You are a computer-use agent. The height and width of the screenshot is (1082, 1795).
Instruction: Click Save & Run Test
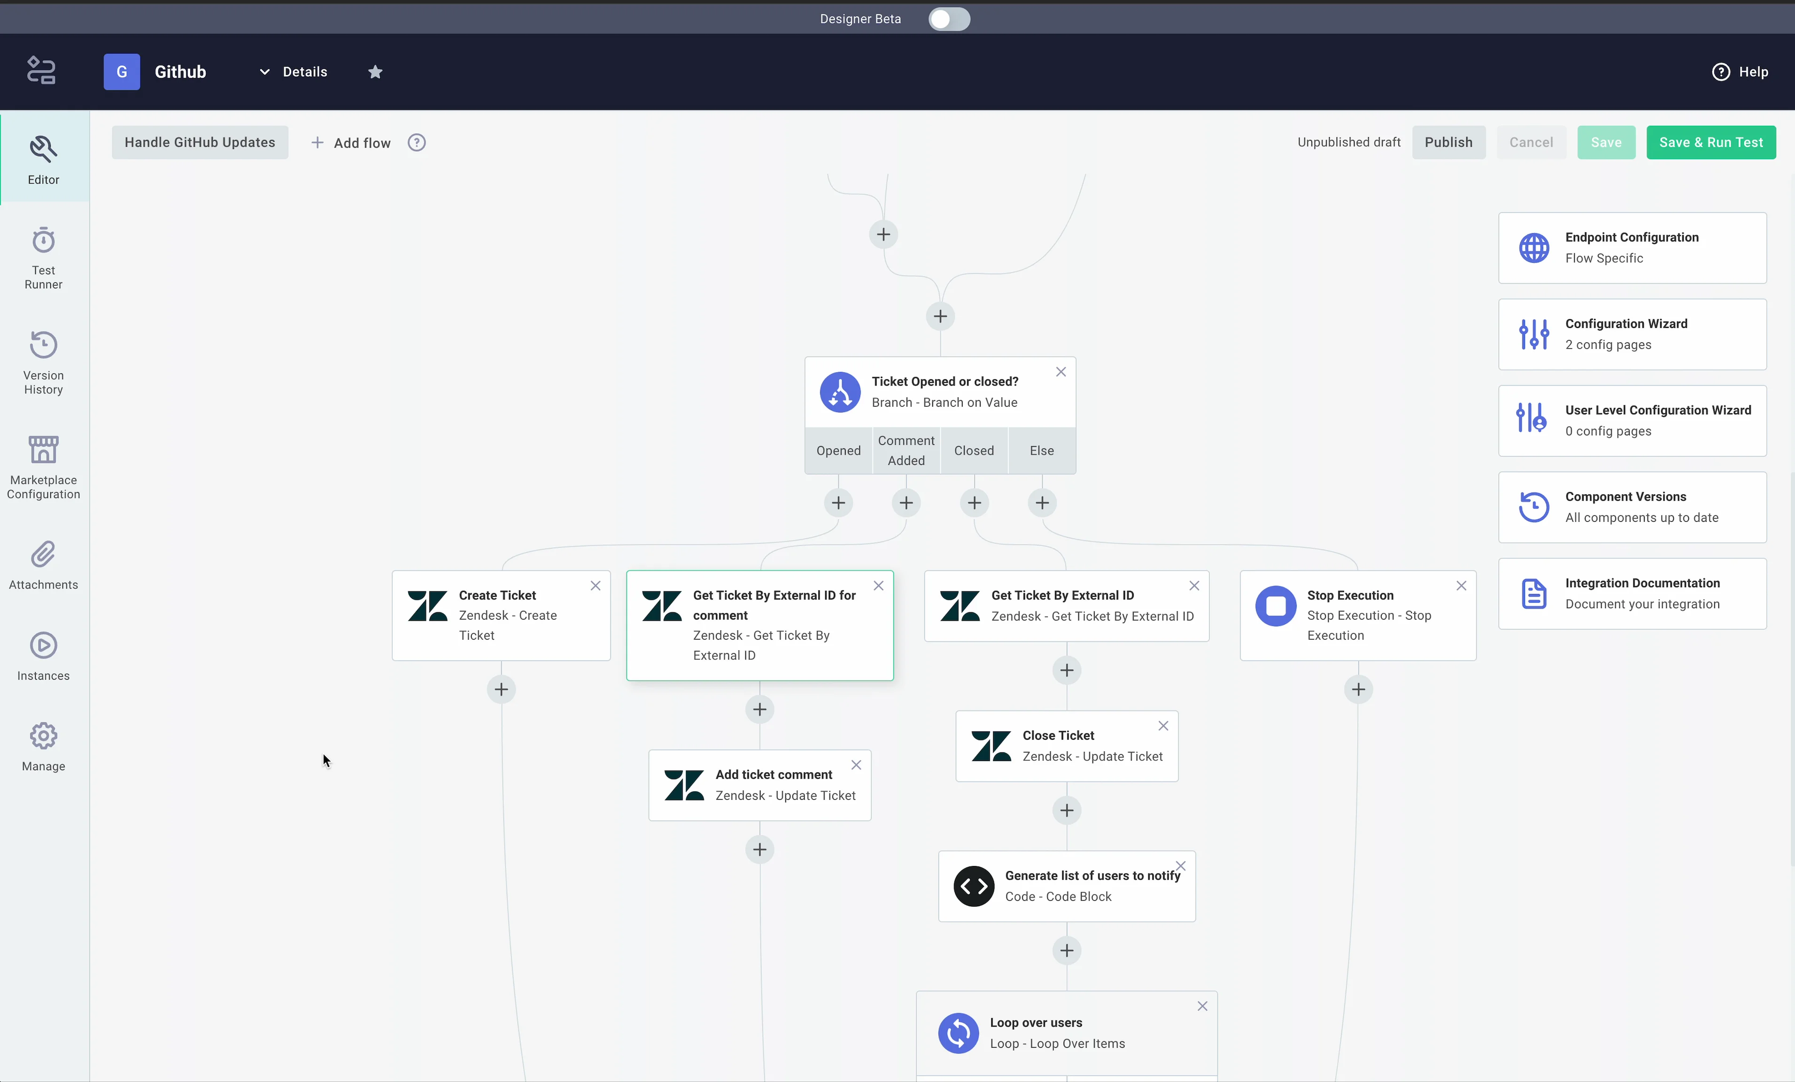pos(1711,142)
